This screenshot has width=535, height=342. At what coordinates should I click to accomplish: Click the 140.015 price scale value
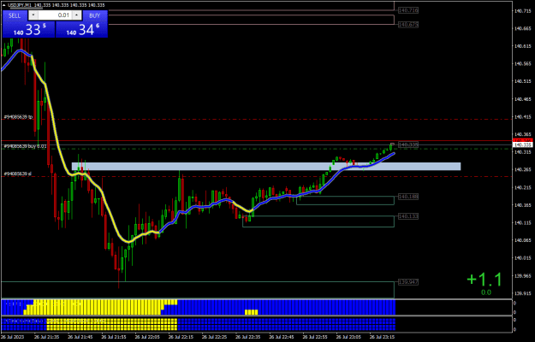pos(521,258)
